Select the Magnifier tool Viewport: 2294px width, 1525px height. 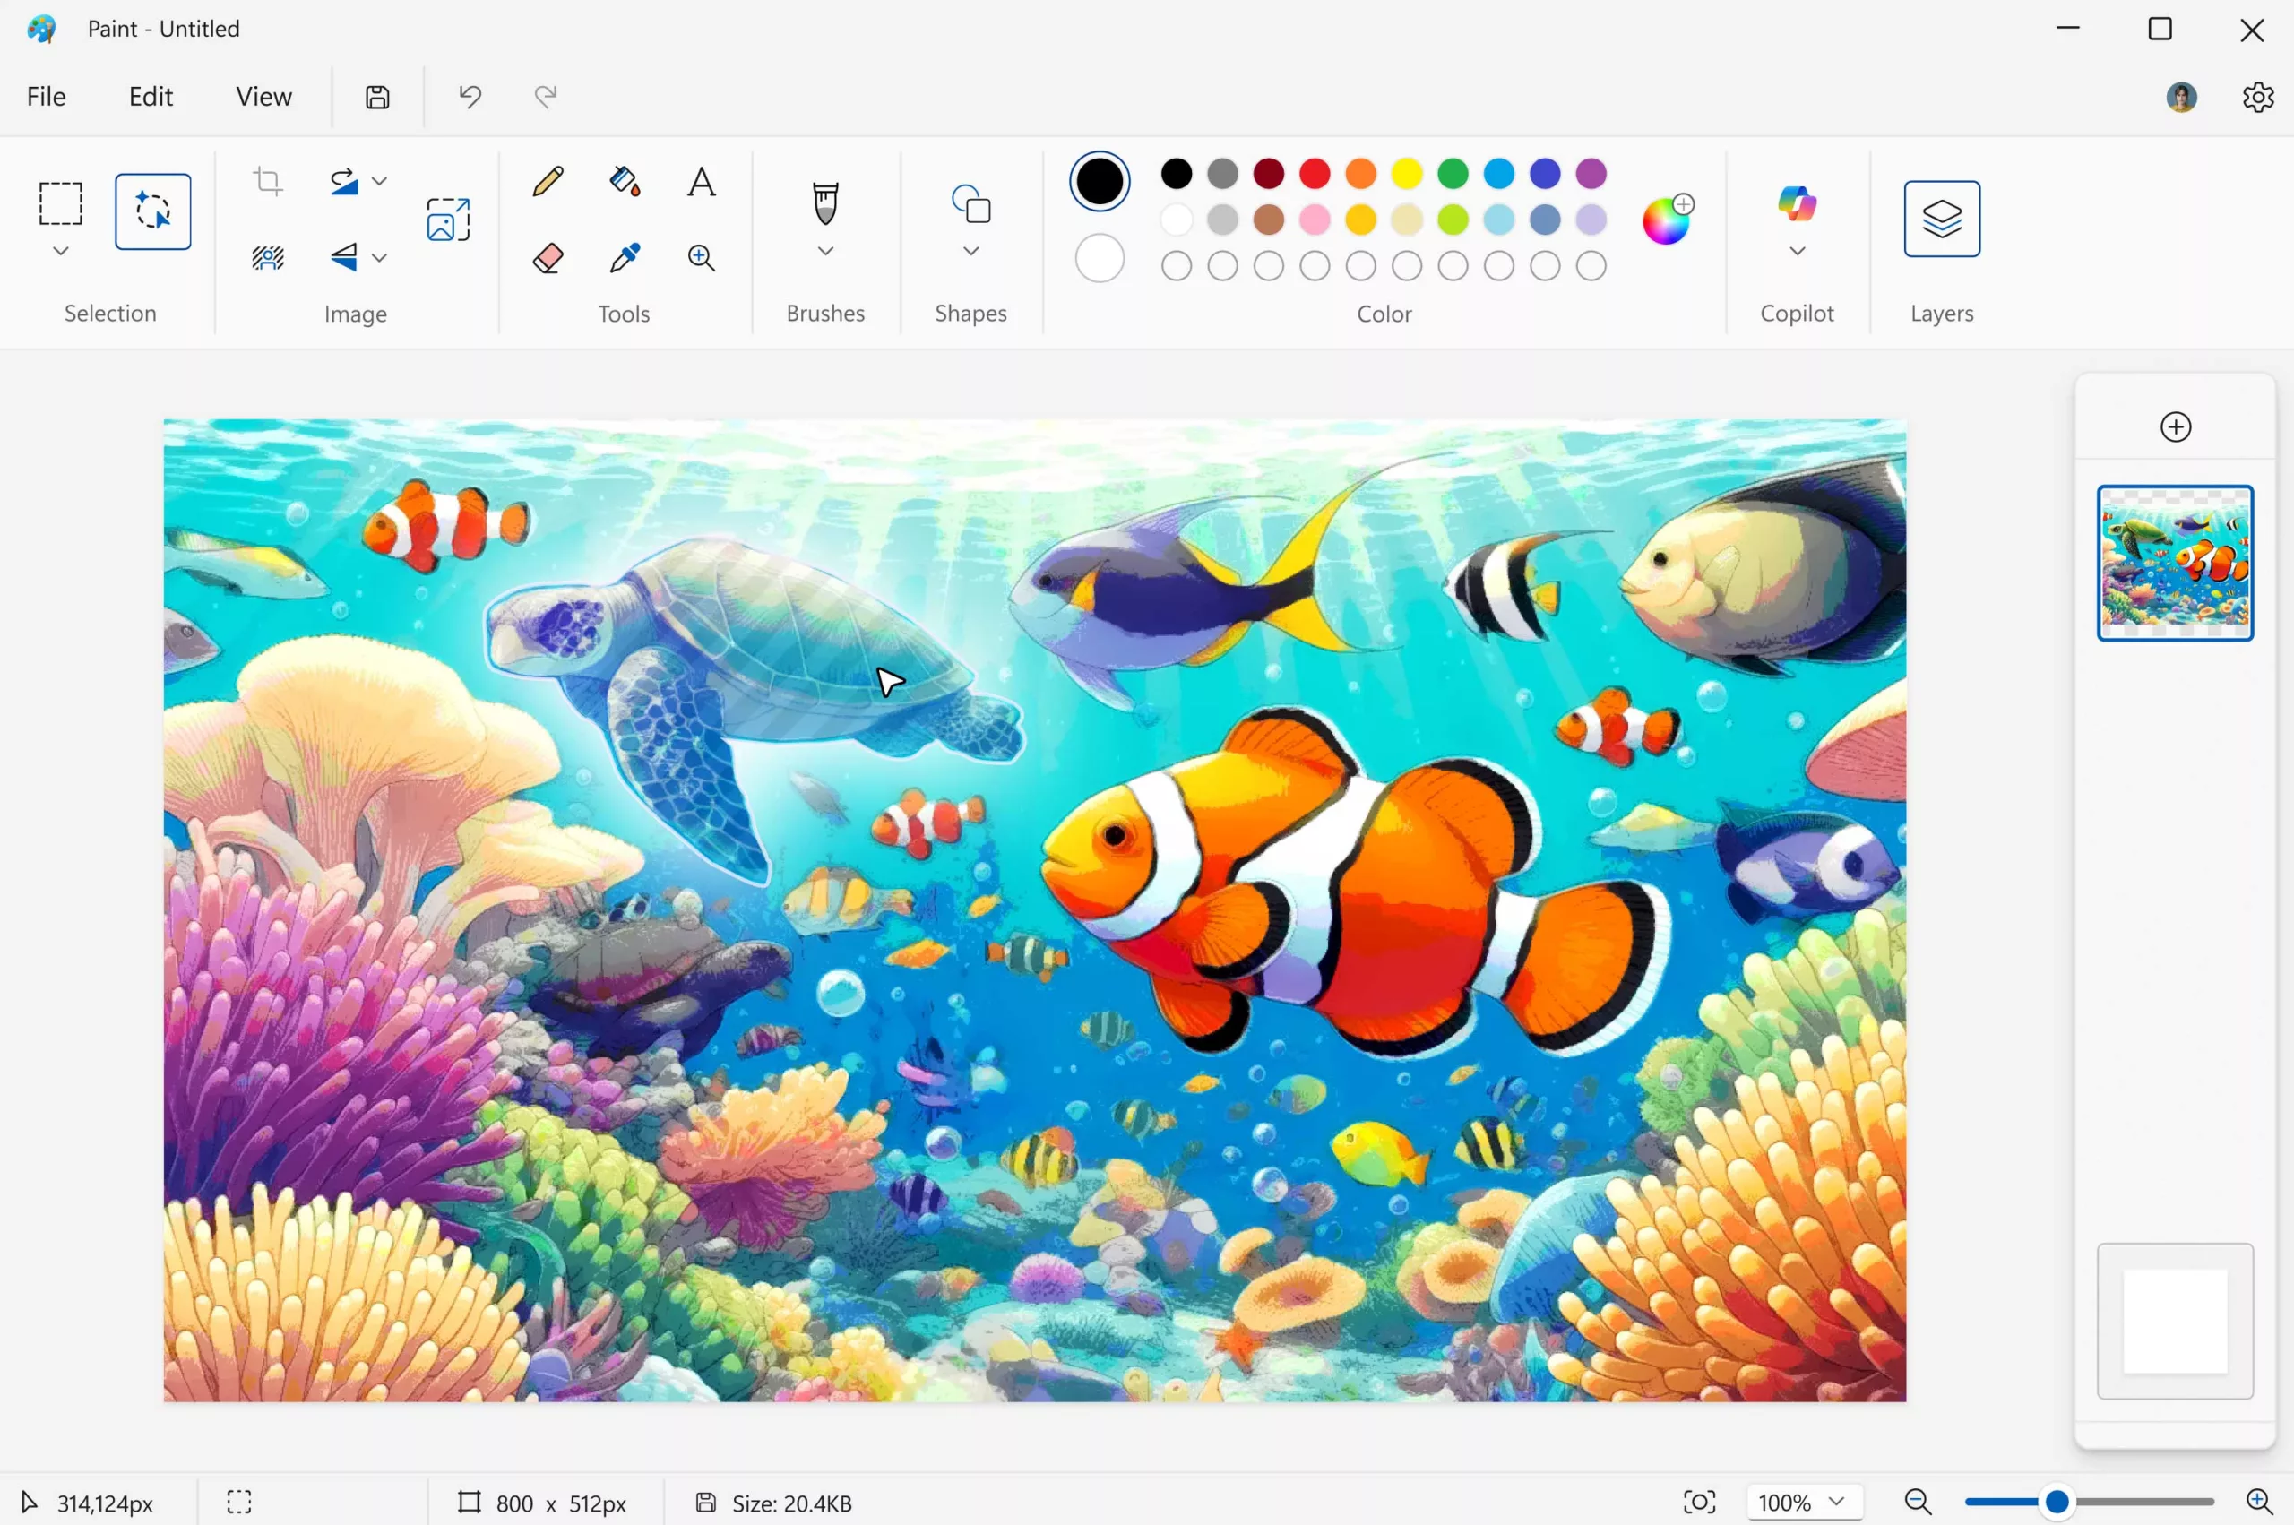[701, 258]
